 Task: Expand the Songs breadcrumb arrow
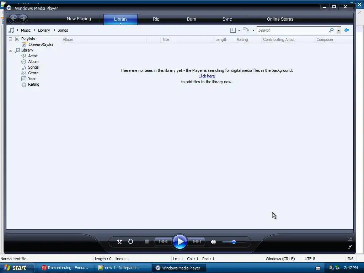(x=54, y=30)
